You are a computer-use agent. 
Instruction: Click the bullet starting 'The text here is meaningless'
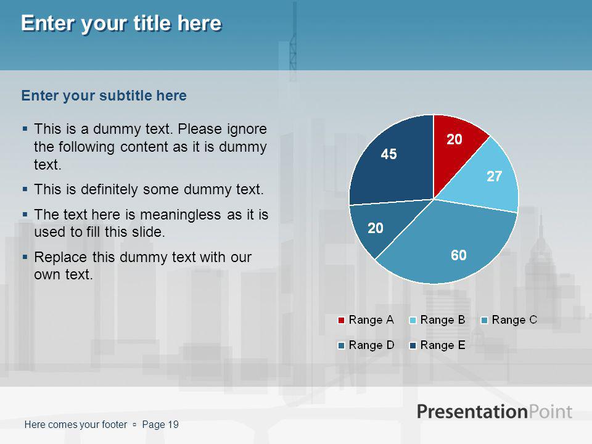tap(151, 223)
